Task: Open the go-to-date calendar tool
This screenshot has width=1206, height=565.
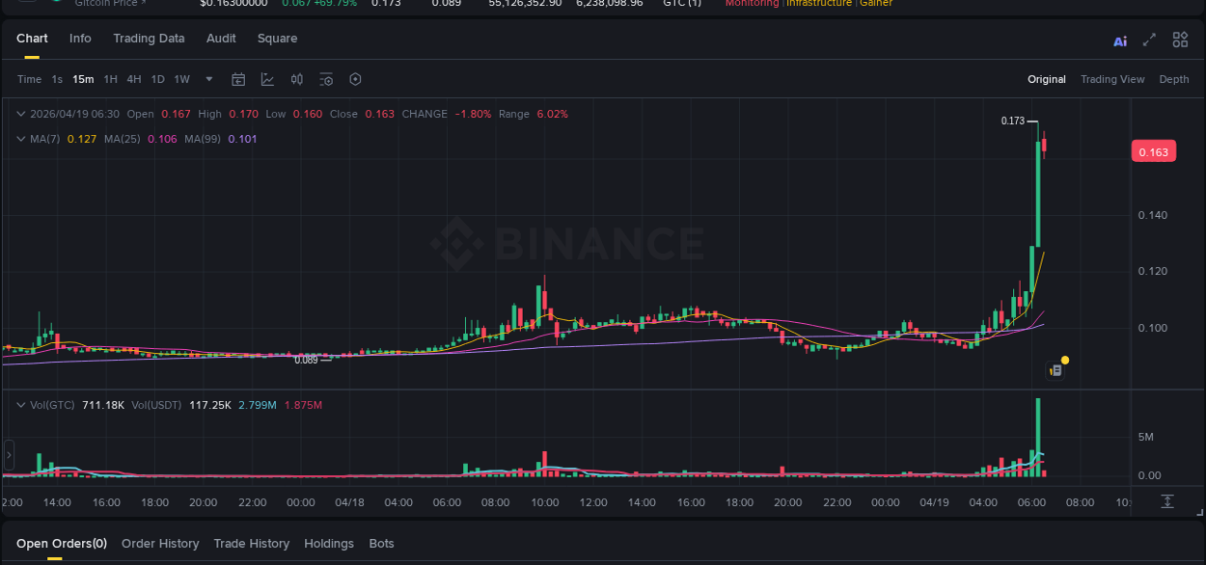Action: pyautogui.click(x=238, y=79)
